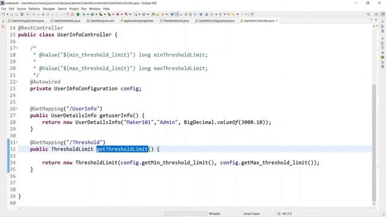The height and width of the screenshot is (217, 386).
Task: Open the Coverage dropdown arrow
Action: click(x=104, y=14)
